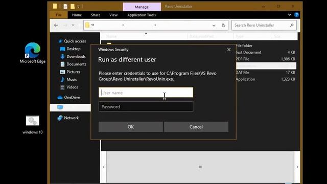Select the Music note icon in sidebar
Viewport: 327px width, 184px height.
click(x=62, y=80)
